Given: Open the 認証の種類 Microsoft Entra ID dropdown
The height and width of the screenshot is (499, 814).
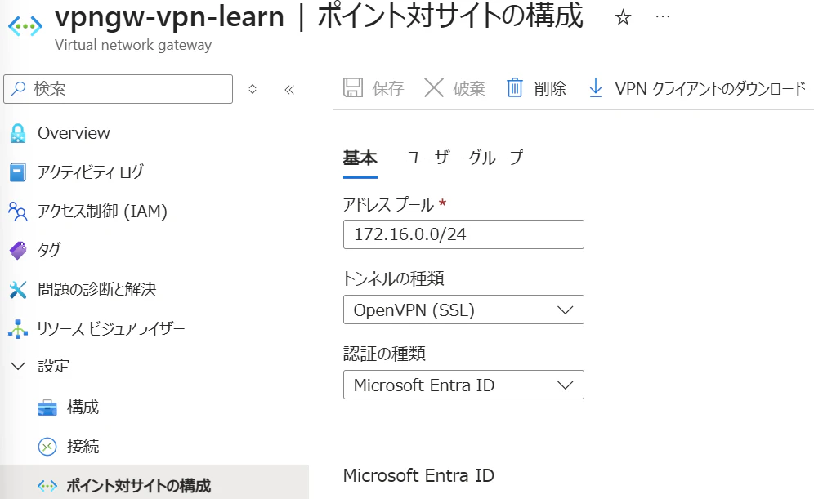Looking at the screenshot, I should point(463,385).
